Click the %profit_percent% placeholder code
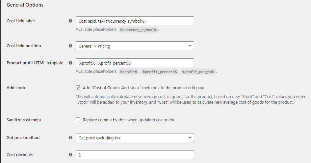This screenshot has width=311, height=163. point(160,72)
